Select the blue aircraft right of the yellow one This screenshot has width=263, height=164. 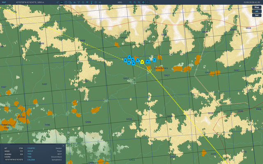(x=147, y=61)
